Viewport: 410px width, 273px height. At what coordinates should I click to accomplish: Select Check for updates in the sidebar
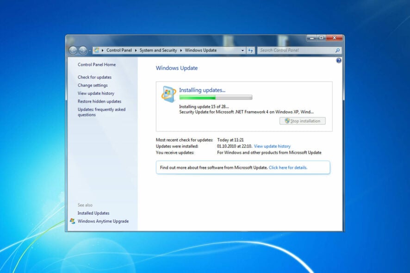click(94, 77)
